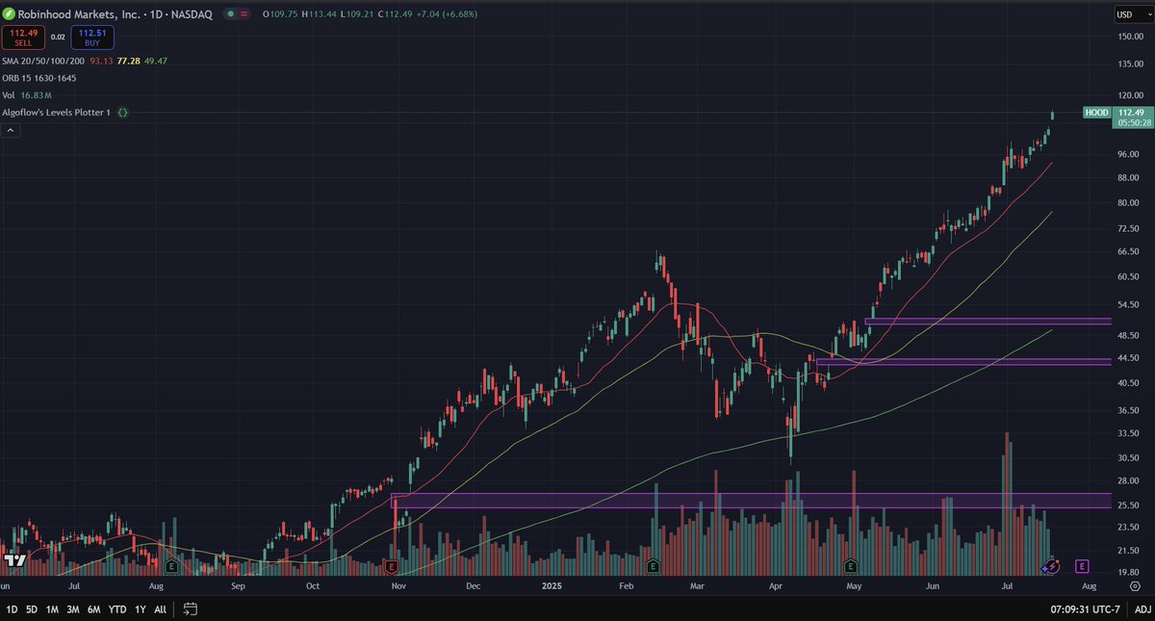Viewport: 1155px width, 621px height.
Task: Click the HOOD price label on price axis
Action: [x=1096, y=112]
